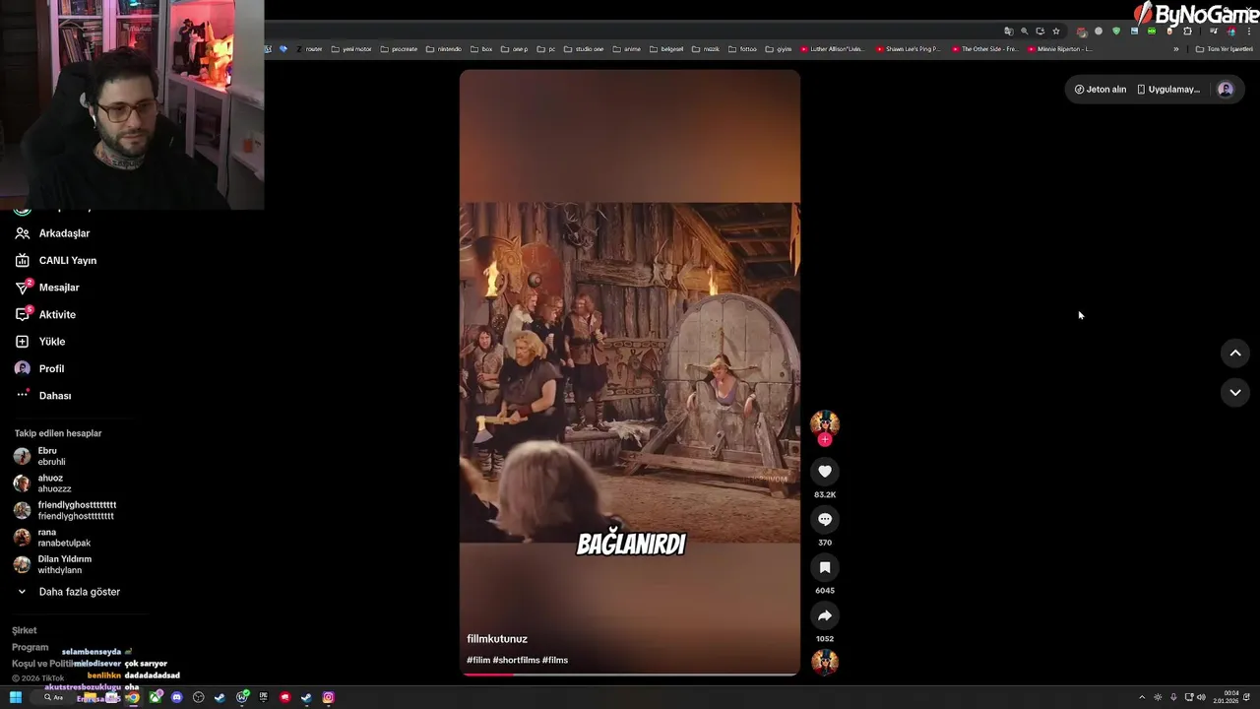Open the creator's avatar above the like button
1260x709 pixels.
click(825, 423)
